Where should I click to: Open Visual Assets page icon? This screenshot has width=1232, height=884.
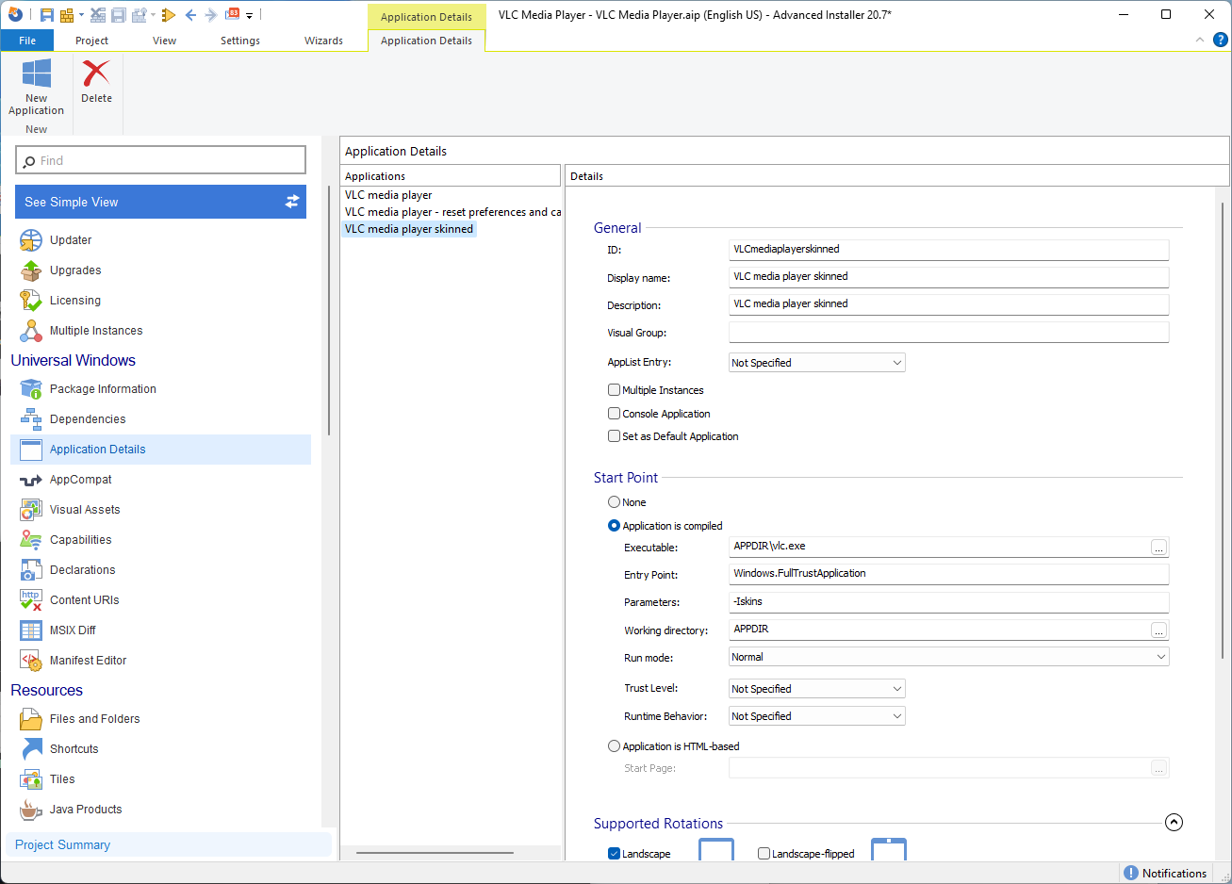pyautogui.click(x=31, y=510)
